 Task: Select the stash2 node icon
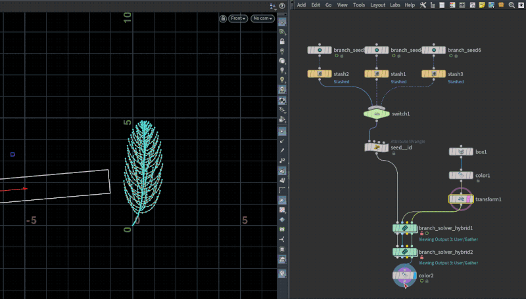coord(320,74)
